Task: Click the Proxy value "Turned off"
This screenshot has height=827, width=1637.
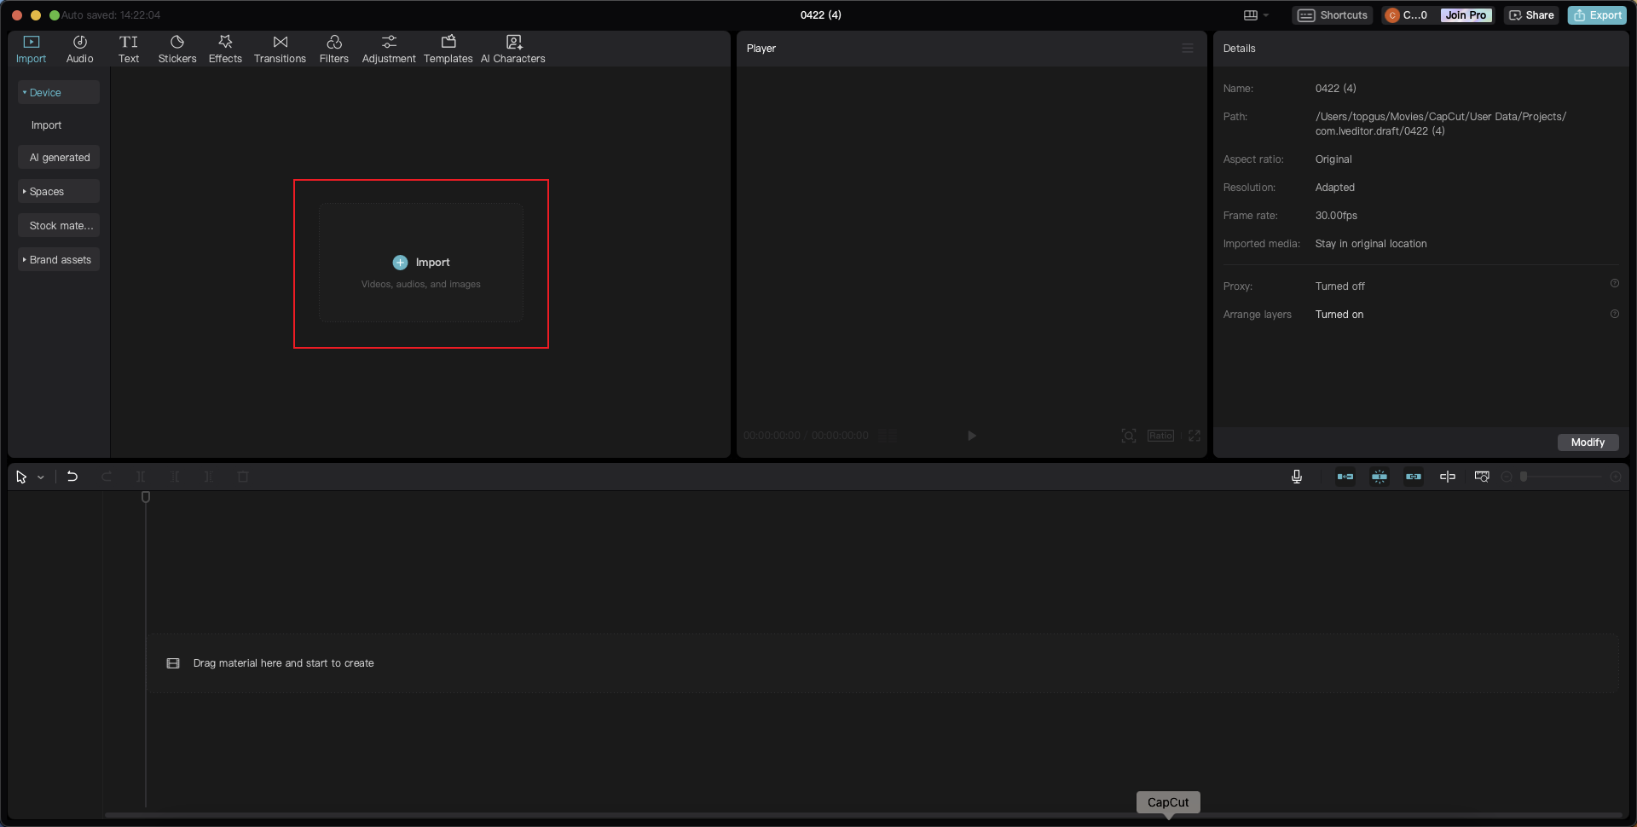Action: (1339, 286)
